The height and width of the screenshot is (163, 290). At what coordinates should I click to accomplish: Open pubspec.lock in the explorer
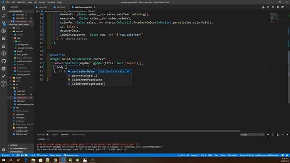tap(21, 128)
